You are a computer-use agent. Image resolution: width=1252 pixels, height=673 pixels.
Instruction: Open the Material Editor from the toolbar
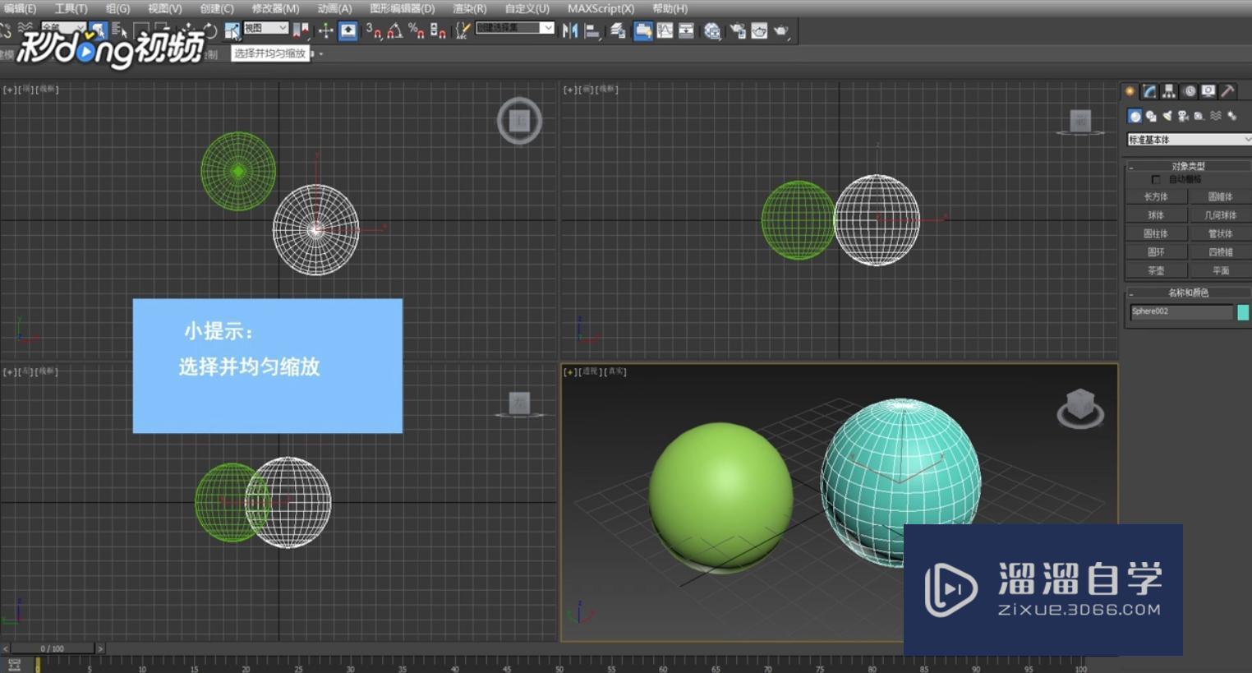point(712,31)
